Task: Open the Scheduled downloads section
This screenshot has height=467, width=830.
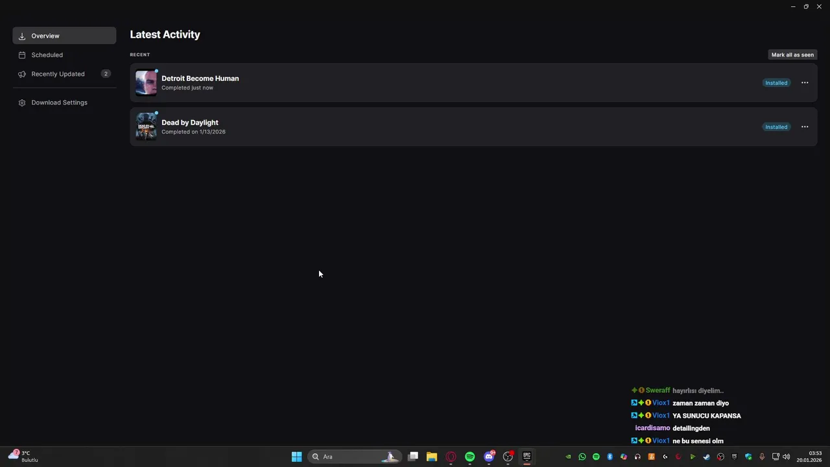Action: 64,55
